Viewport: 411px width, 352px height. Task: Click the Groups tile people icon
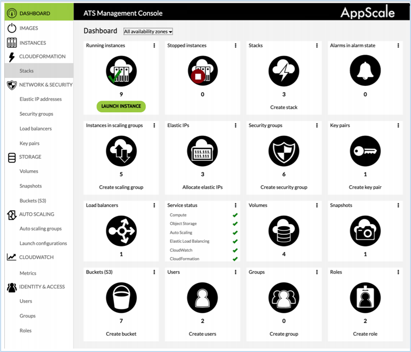[x=284, y=298]
